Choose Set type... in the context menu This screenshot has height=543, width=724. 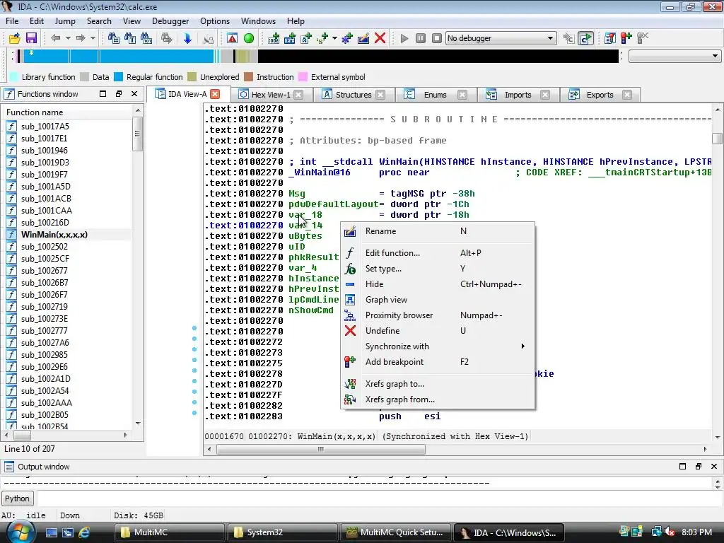(x=438, y=269)
